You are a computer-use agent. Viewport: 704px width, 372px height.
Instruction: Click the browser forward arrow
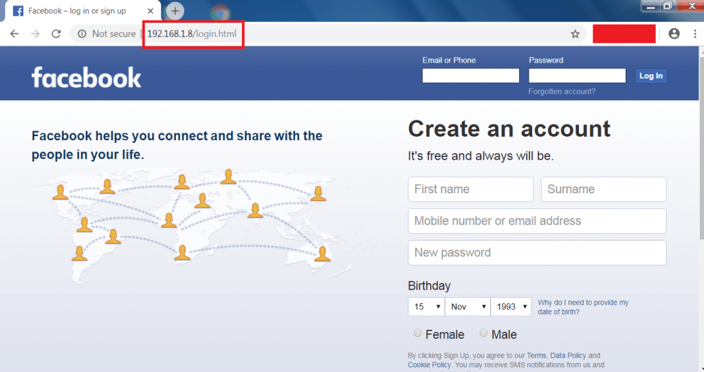coord(35,34)
